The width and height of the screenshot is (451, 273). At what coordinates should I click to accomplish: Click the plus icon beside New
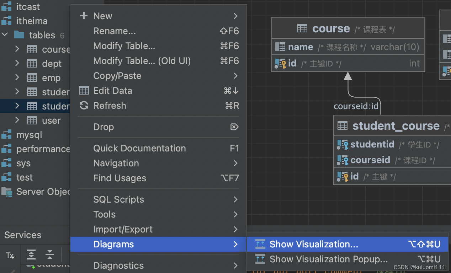click(84, 16)
